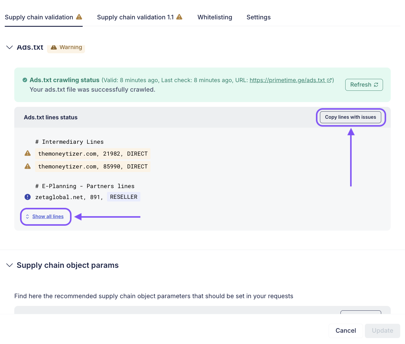Click Copy lines with issues button
Image resolution: width=405 pixels, height=344 pixels.
pyautogui.click(x=350, y=117)
